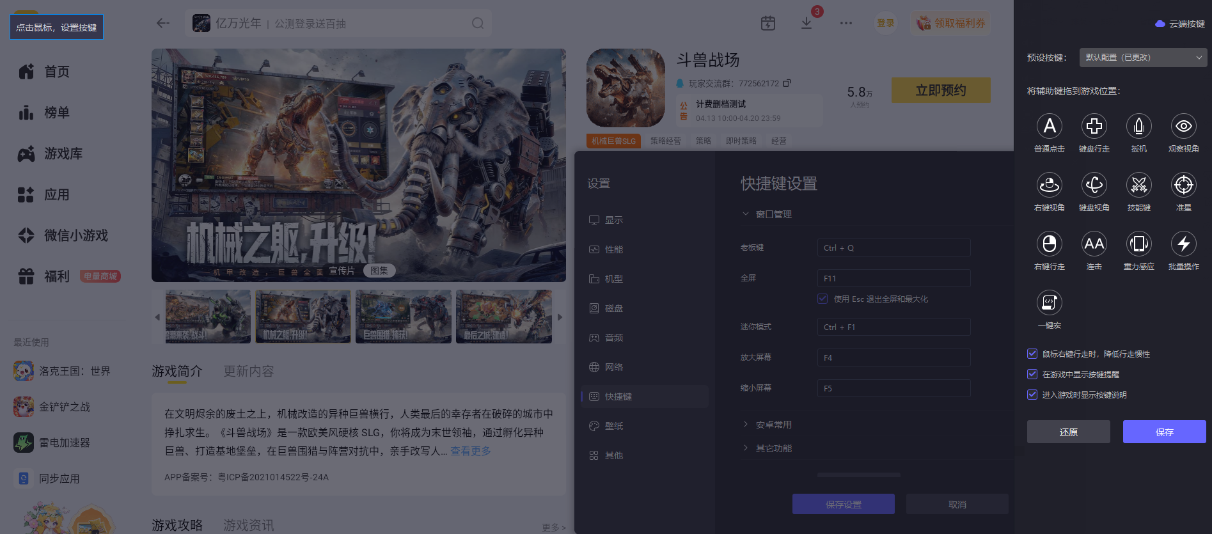Open 性能 settings category

pos(645,249)
